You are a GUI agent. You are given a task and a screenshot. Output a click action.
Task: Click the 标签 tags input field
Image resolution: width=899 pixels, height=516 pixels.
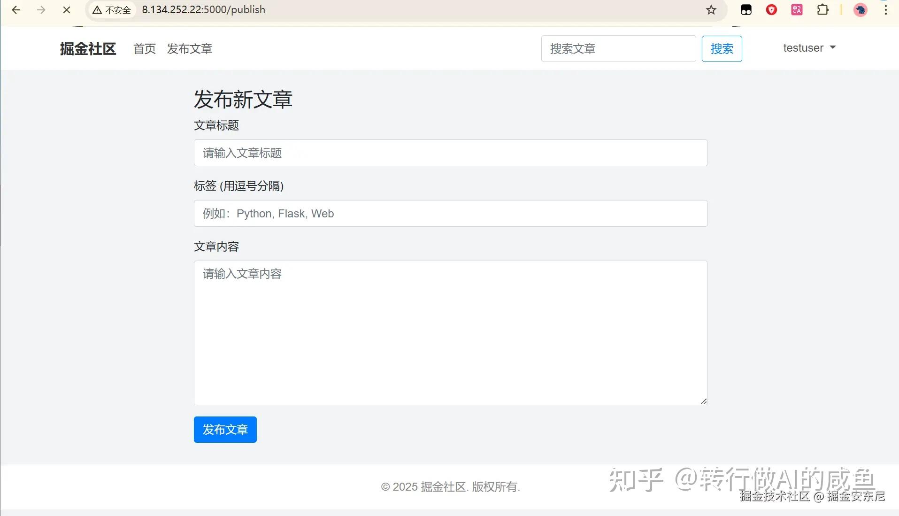(x=451, y=214)
